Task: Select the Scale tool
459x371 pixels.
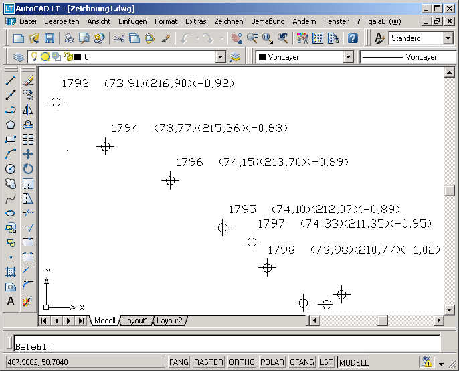Action: (28, 183)
